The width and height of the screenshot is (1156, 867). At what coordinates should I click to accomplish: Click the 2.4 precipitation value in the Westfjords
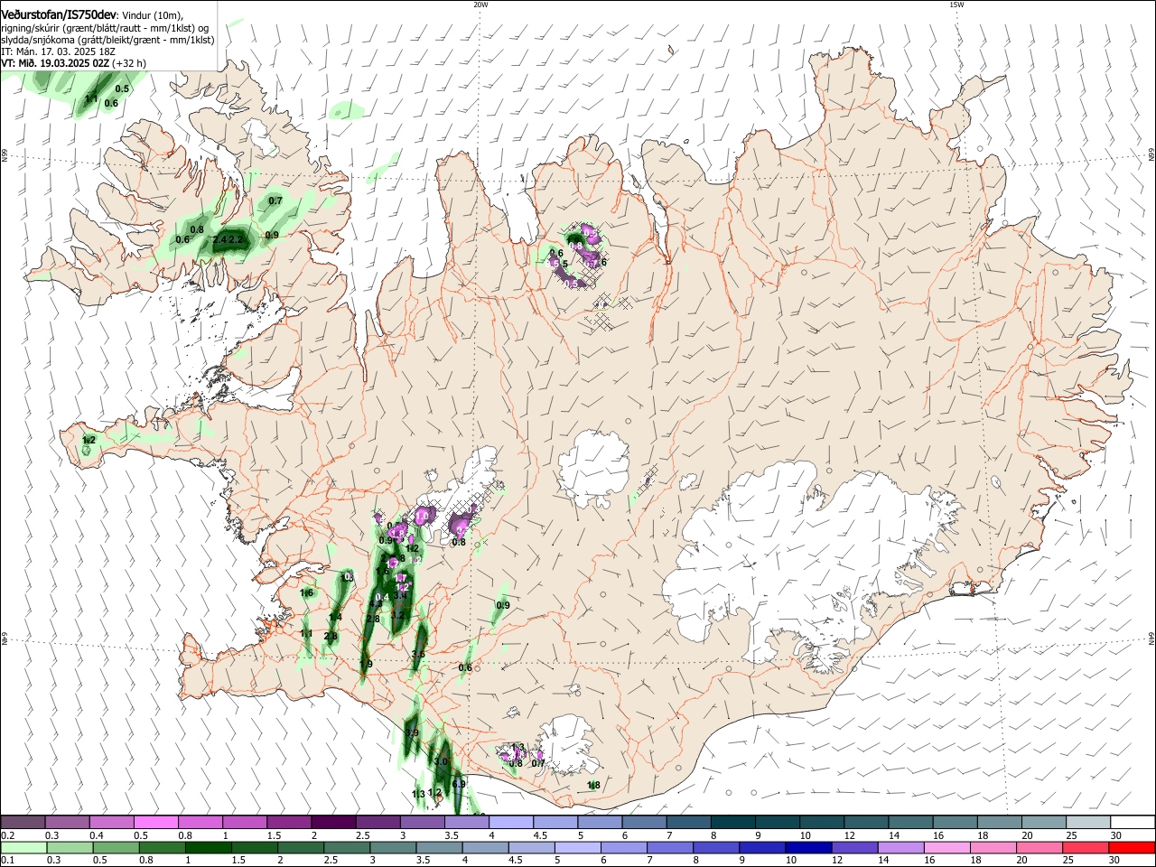coord(219,240)
